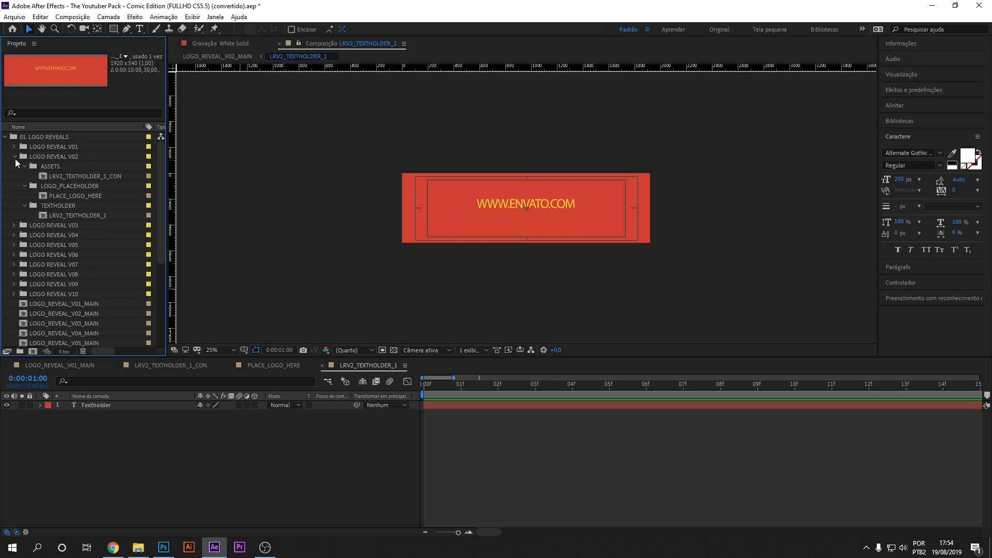
Task: Toggle All Caps text style button
Action: click(926, 250)
